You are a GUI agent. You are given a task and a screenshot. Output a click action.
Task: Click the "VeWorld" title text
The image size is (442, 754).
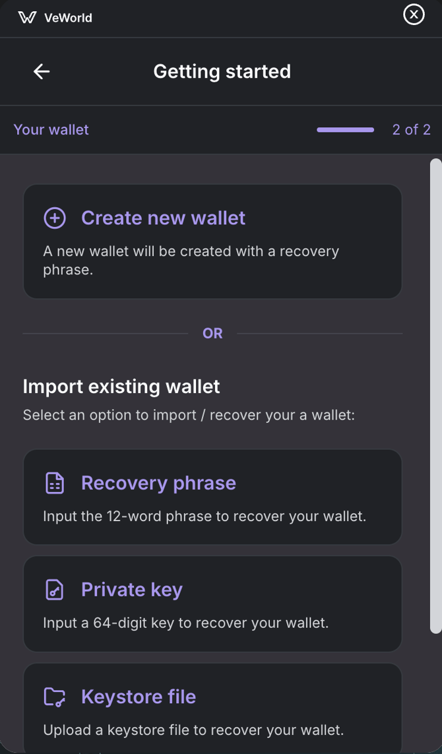[68, 18]
